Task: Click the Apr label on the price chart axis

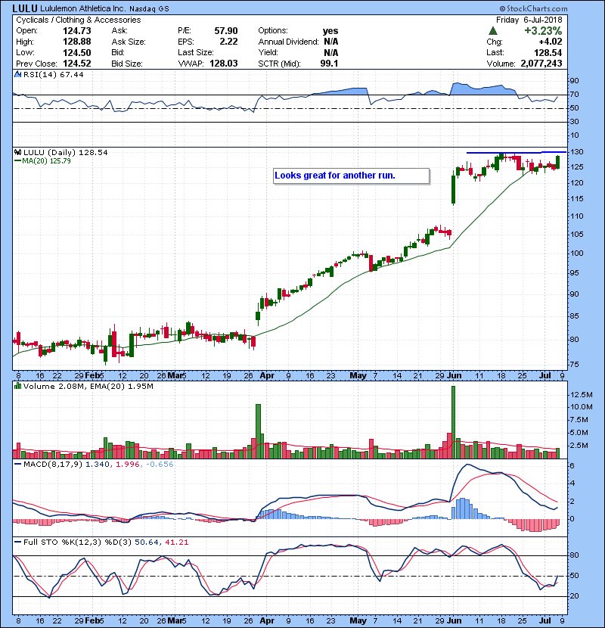Action: [x=267, y=376]
